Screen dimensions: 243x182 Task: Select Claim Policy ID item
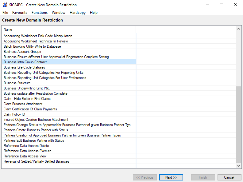coord(14,114)
